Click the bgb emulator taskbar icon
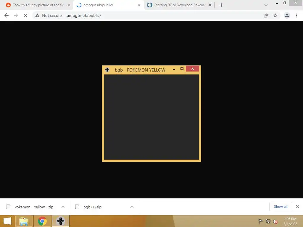 [60, 221]
